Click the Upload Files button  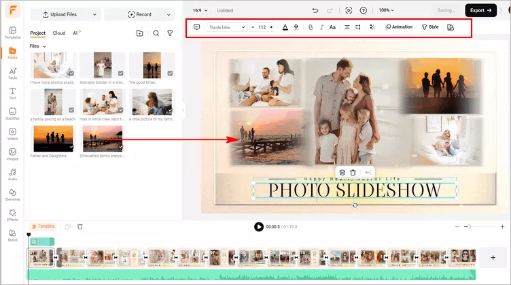59,15
